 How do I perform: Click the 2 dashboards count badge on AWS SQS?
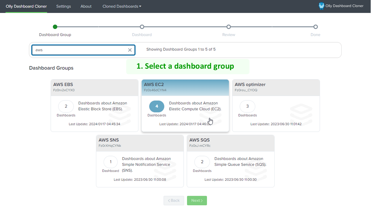(202, 162)
